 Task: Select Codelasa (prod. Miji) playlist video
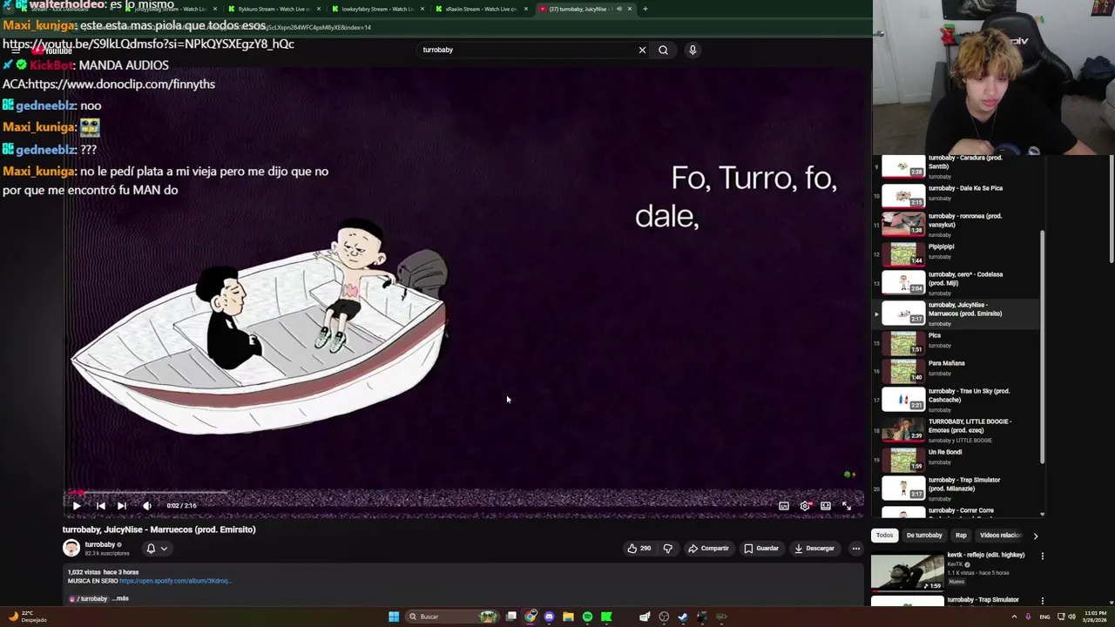click(958, 283)
